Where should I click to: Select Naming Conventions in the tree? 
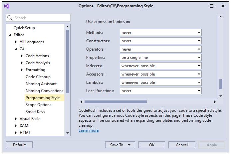click(44, 91)
